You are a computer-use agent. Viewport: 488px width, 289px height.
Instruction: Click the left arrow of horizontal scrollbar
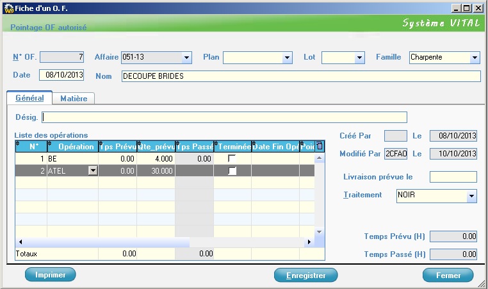(20, 242)
